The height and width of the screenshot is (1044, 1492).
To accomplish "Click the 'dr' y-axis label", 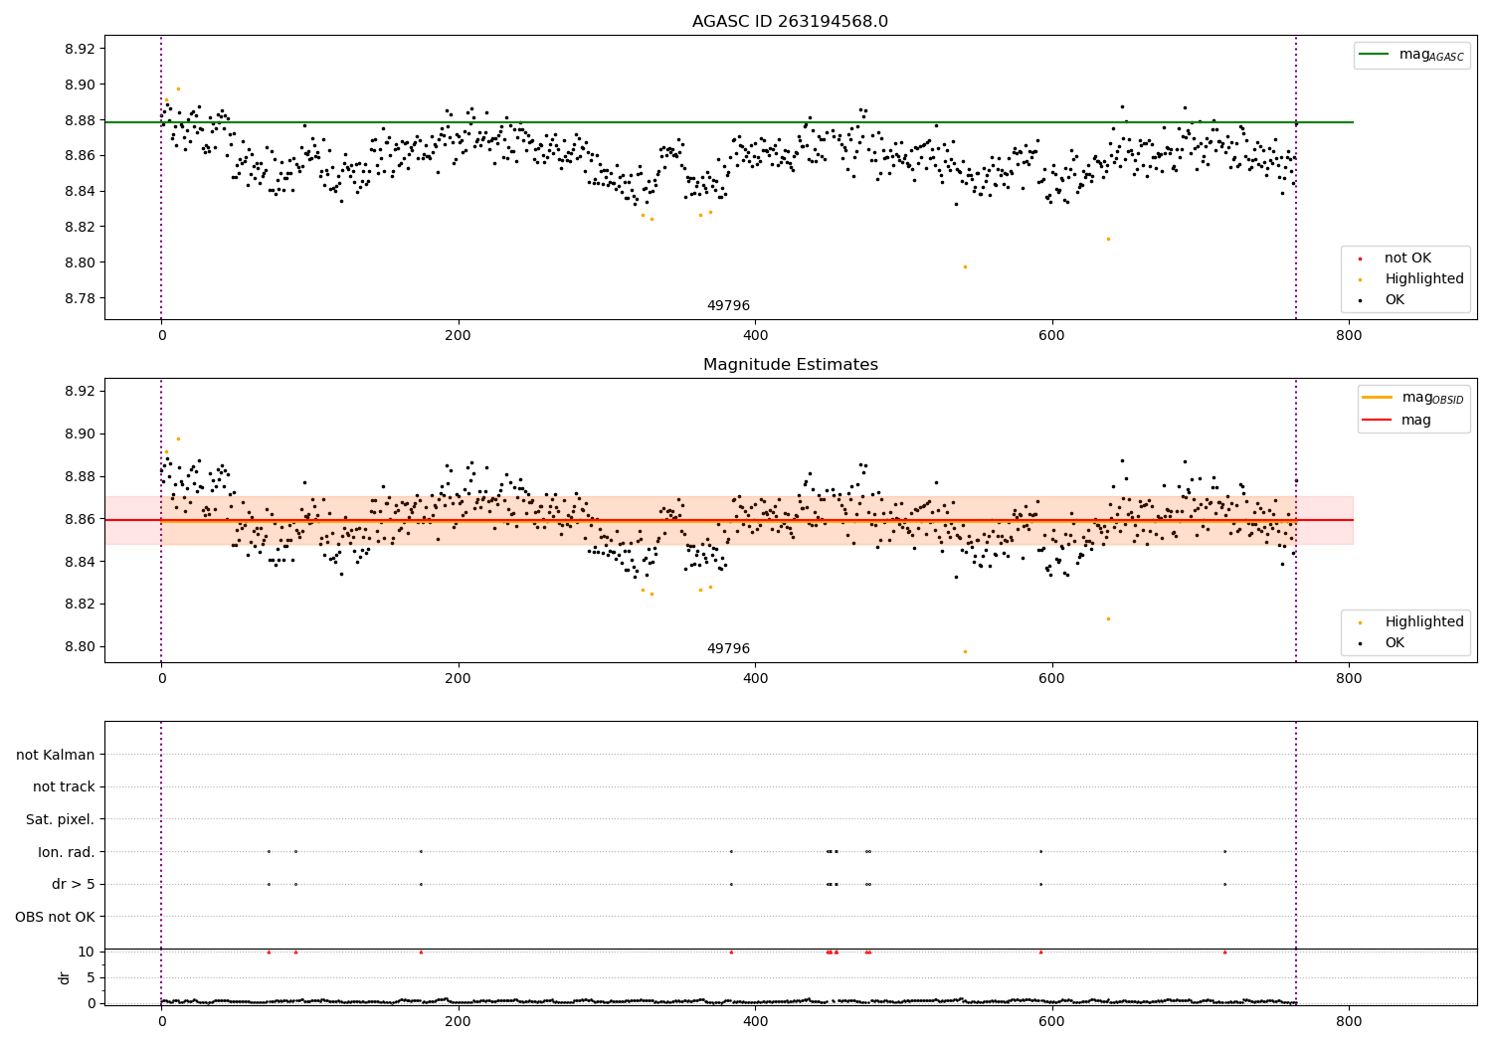I will [64, 977].
